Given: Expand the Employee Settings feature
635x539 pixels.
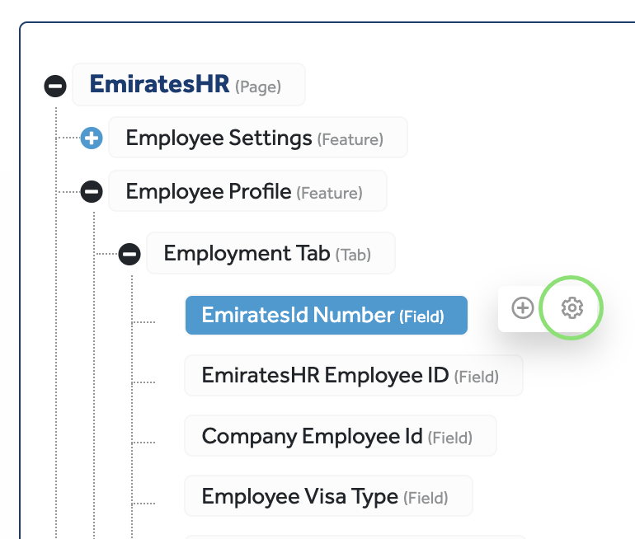Looking at the screenshot, I should (92, 138).
